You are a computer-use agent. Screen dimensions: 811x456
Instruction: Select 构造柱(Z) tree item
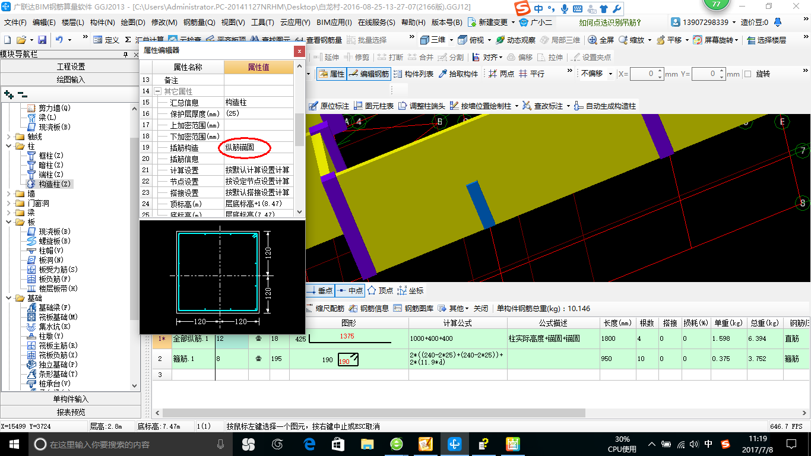click(50, 184)
